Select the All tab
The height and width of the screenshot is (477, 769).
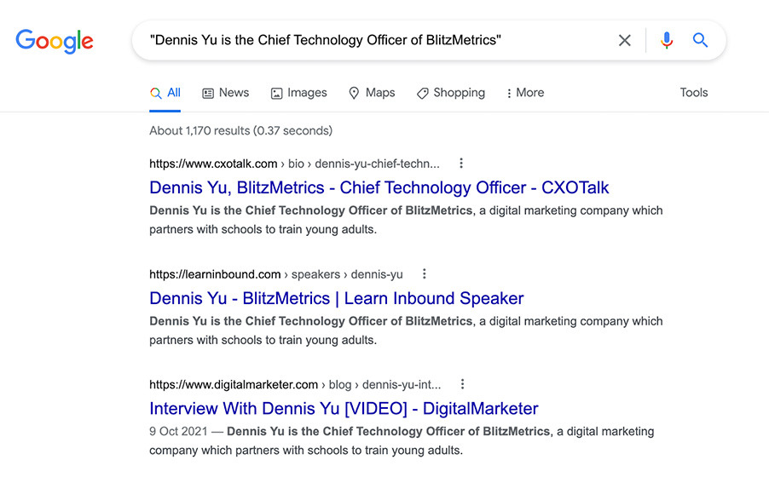click(x=165, y=93)
